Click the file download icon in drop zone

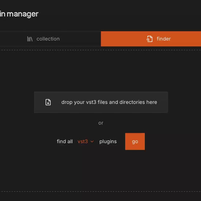point(48,102)
